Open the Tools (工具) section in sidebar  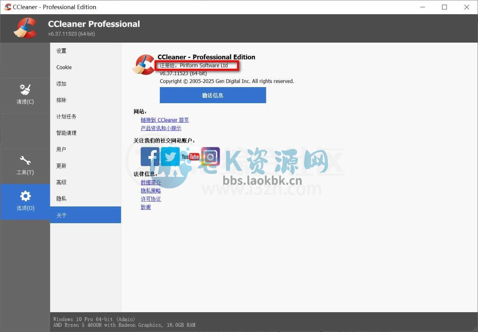[25, 166]
